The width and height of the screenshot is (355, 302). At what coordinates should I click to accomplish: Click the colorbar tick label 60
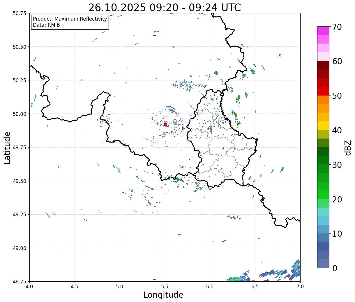337,61
